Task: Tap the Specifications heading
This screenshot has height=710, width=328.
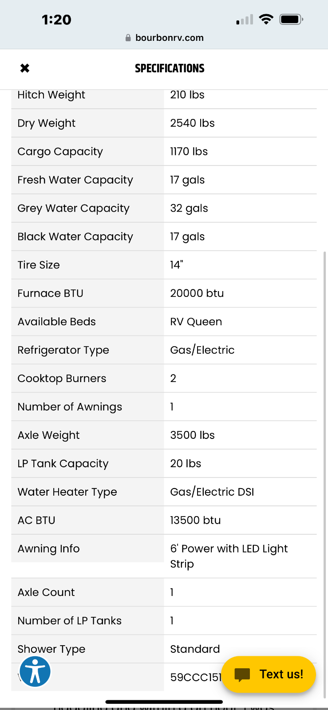Action: [170, 68]
